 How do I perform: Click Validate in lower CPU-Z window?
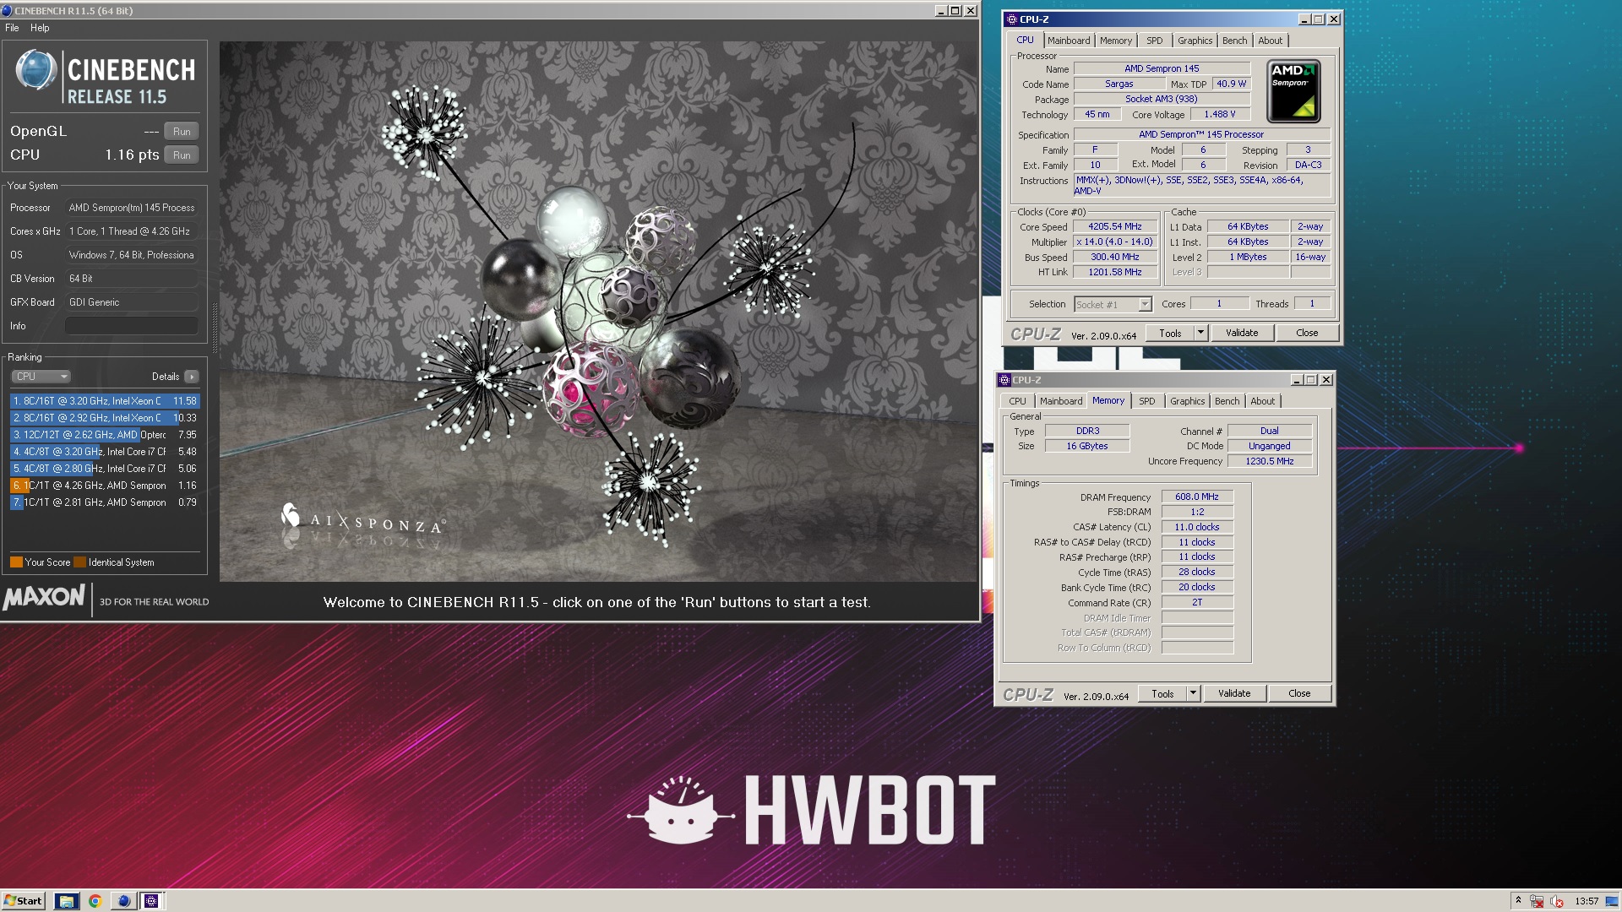point(1234,694)
